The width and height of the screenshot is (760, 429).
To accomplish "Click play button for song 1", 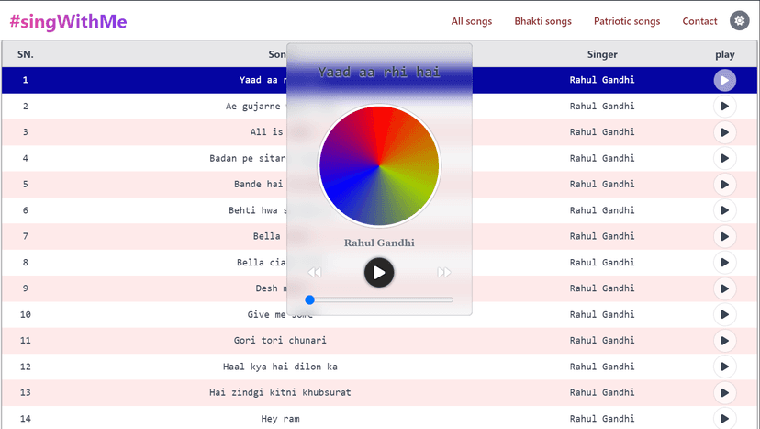I will [724, 80].
